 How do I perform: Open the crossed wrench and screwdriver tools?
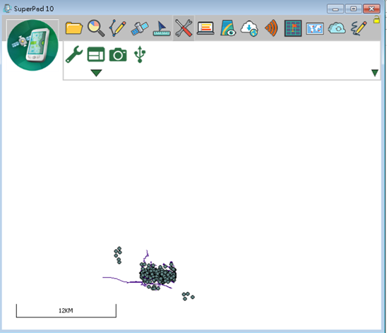(184, 28)
